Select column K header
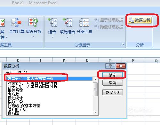The image size is (160, 125). point(18,60)
